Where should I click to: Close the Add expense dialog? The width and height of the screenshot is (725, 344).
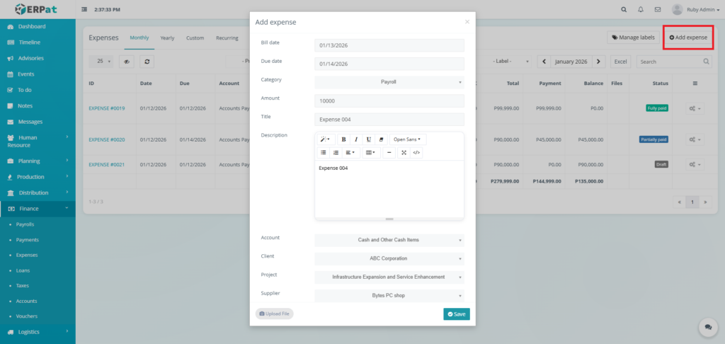tap(467, 22)
